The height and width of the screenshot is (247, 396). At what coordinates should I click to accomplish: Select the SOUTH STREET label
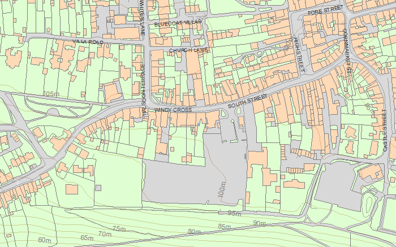coord(248,101)
